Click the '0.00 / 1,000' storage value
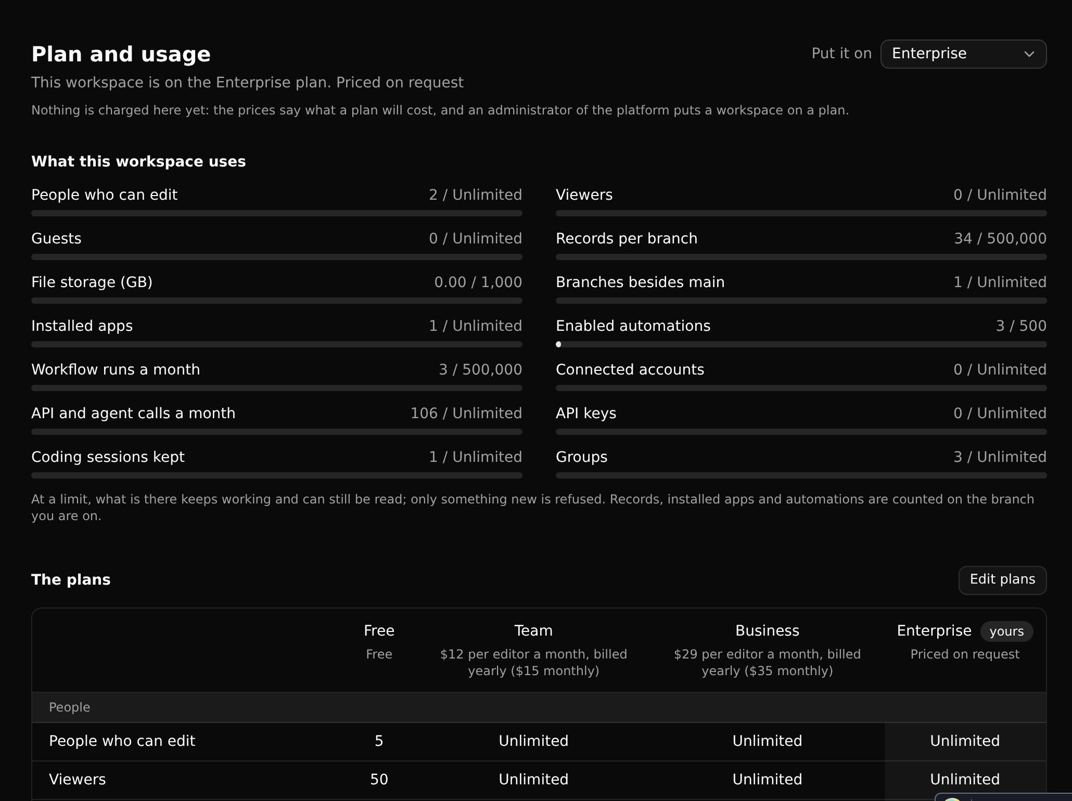Screen dimensions: 1072x801 tap(478, 282)
